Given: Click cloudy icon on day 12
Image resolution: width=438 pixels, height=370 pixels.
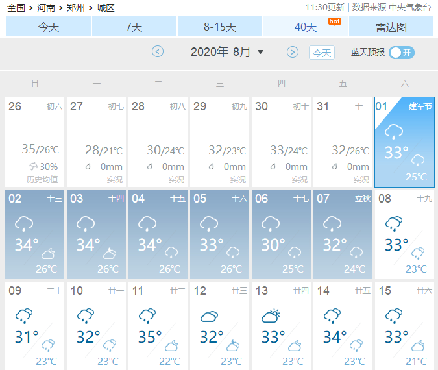Looking at the screenshot, I should 209,316.
